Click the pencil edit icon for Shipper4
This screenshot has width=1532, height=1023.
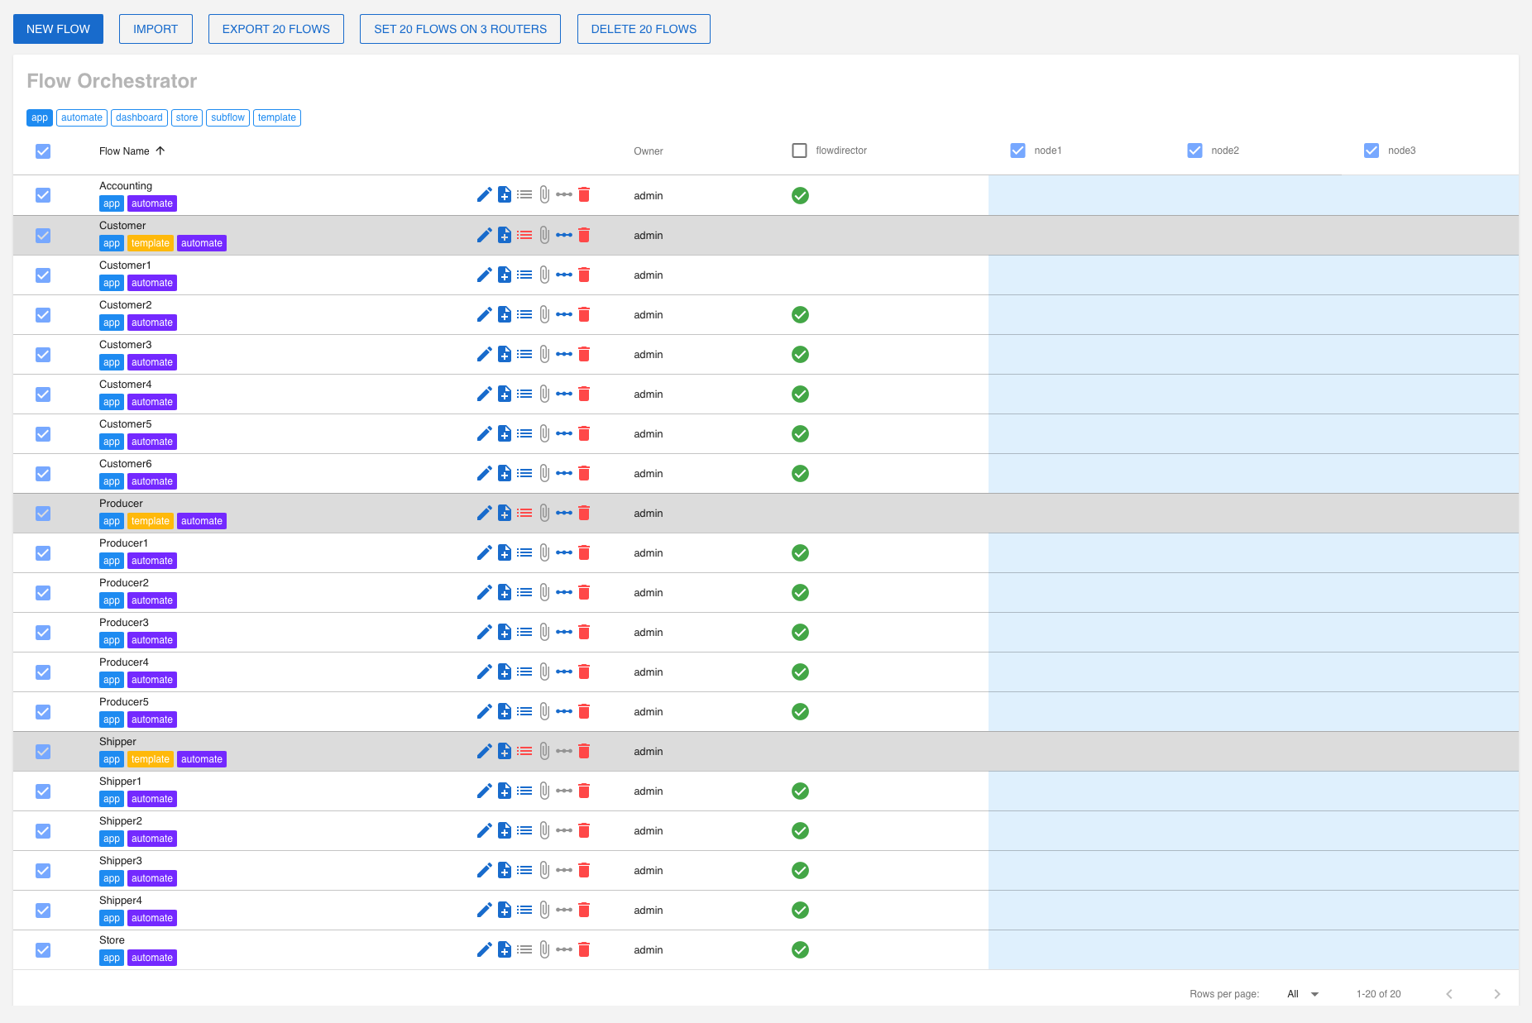[x=484, y=910]
